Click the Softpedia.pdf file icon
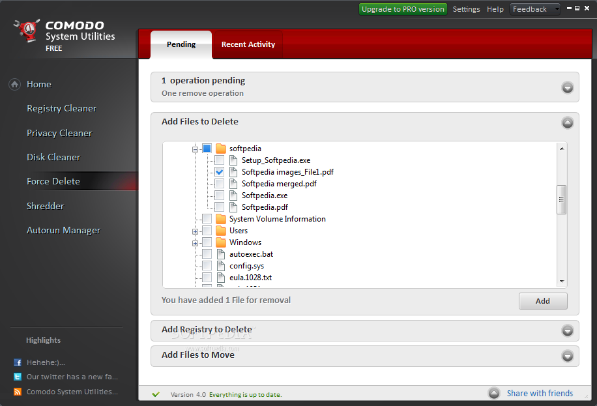This screenshot has width=597, height=406. pyautogui.click(x=233, y=207)
